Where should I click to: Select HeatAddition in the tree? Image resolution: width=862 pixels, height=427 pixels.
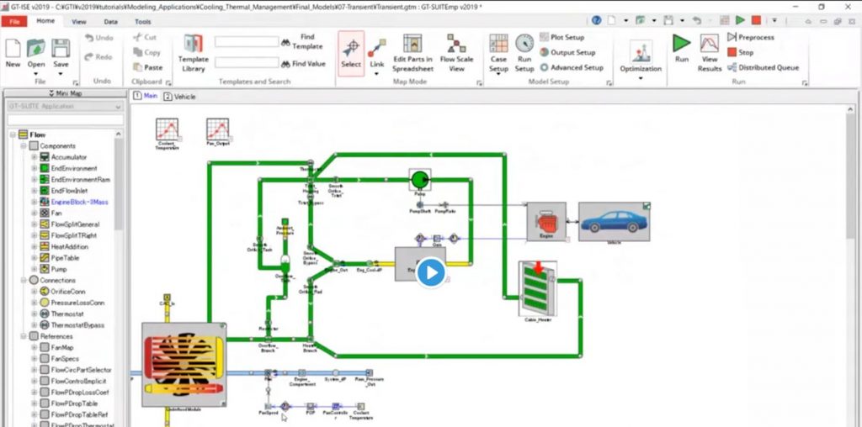(x=69, y=246)
